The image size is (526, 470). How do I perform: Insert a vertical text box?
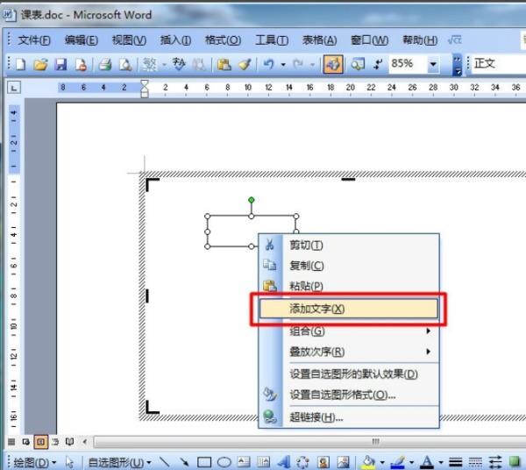pyautogui.click(x=263, y=463)
